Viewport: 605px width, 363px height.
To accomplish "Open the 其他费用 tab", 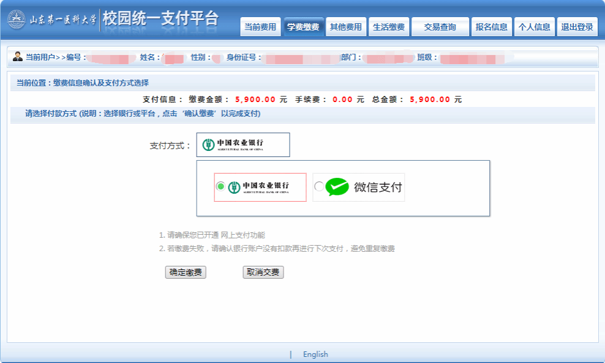I will tap(346, 27).
